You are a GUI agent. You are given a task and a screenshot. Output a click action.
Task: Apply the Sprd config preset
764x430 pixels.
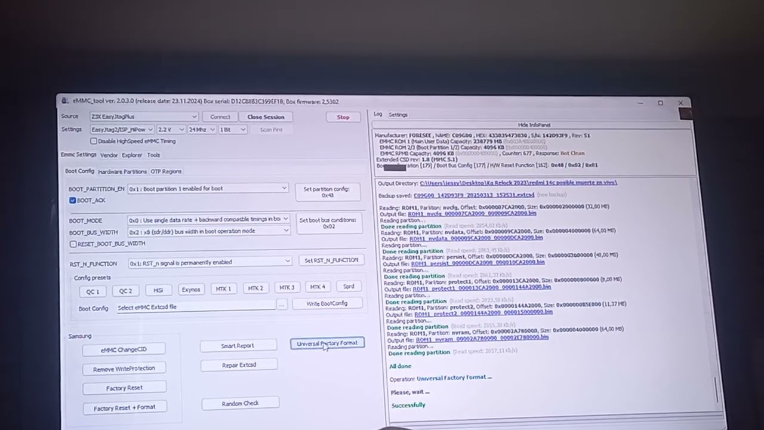pos(349,287)
